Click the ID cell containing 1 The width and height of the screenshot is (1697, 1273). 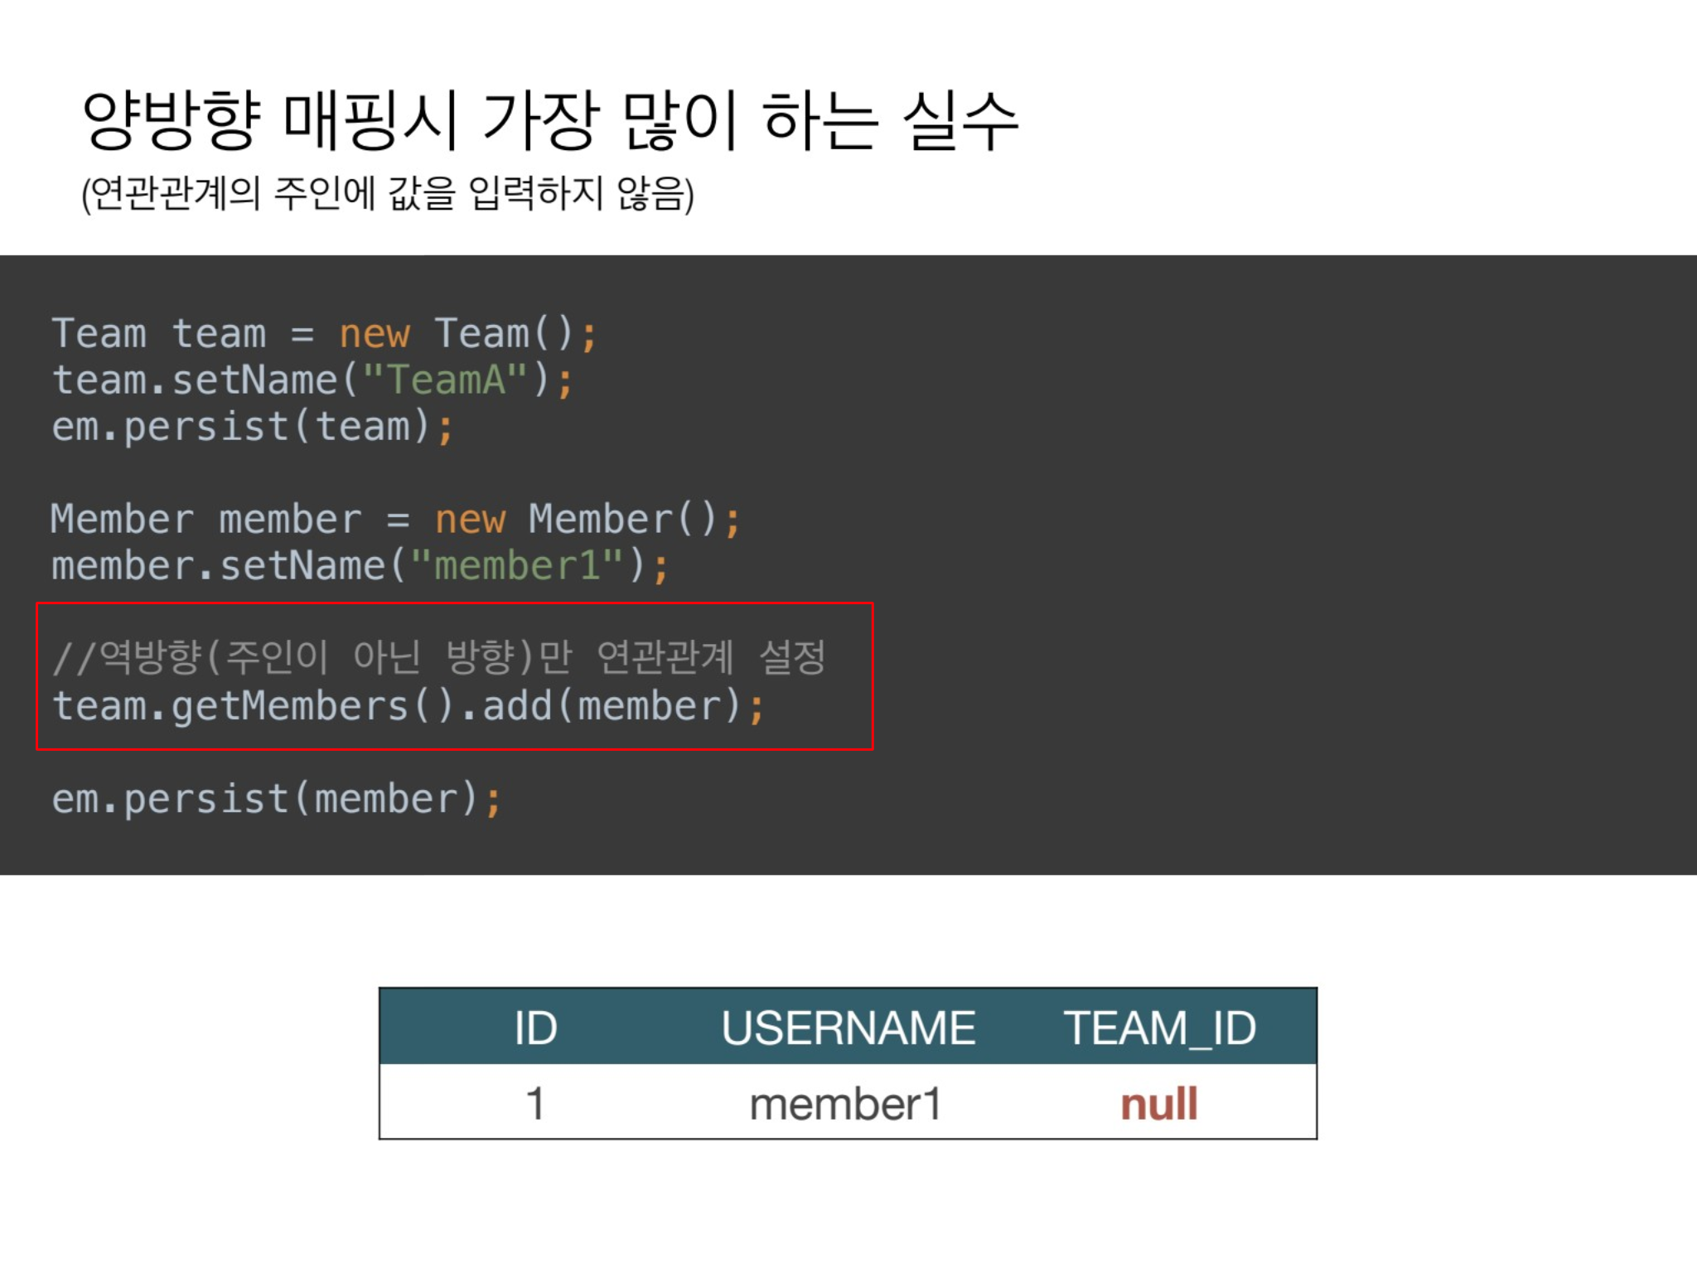pos(535,1104)
